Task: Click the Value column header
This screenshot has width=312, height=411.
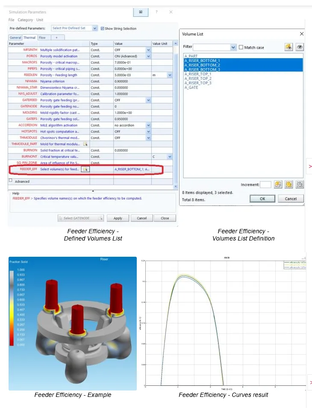Action: (x=132, y=44)
